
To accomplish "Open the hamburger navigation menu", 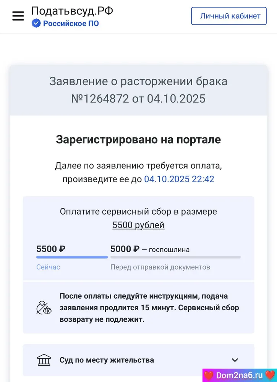I will pyautogui.click(x=18, y=16).
